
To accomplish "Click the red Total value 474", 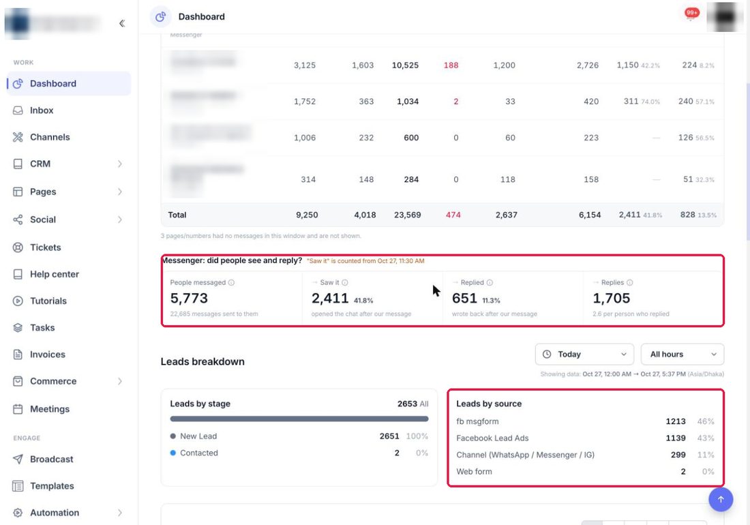I will (x=453, y=215).
